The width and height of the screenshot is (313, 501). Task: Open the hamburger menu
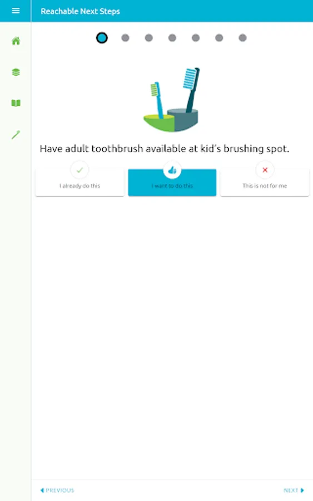click(x=16, y=11)
